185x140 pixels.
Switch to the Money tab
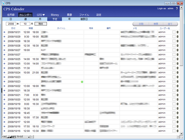point(55,15)
